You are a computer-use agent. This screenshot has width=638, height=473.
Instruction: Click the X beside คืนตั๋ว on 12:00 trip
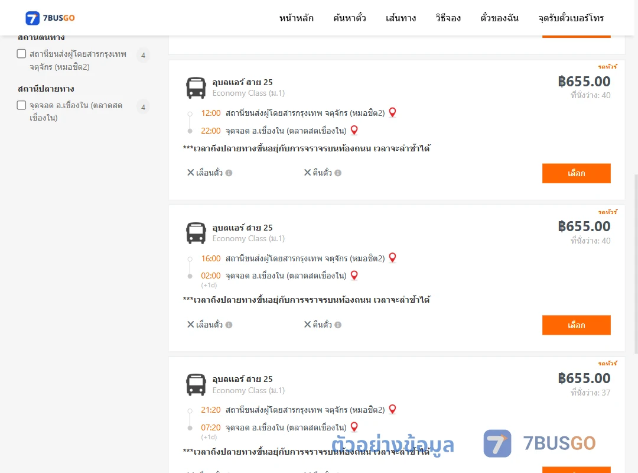click(308, 172)
